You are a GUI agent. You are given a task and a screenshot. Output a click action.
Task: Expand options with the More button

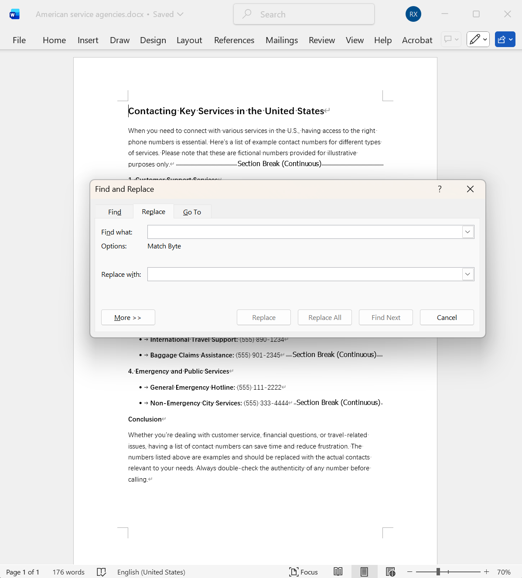(128, 317)
